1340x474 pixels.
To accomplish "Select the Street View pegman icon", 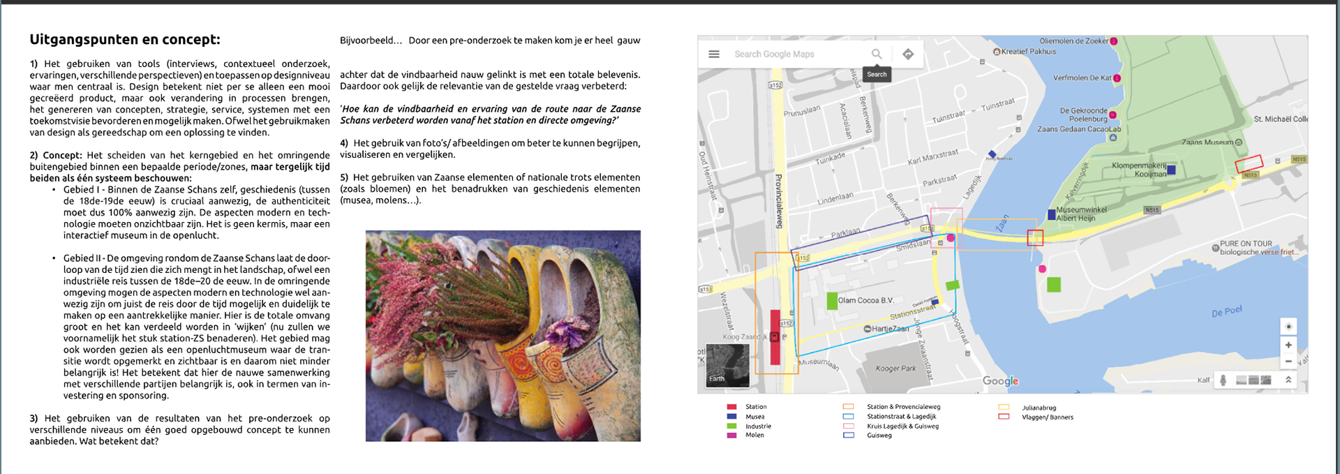I will click(1223, 380).
